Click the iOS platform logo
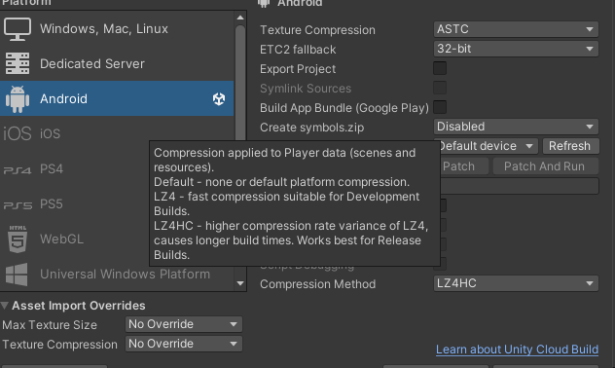The height and width of the screenshot is (368, 615). coord(18,133)
